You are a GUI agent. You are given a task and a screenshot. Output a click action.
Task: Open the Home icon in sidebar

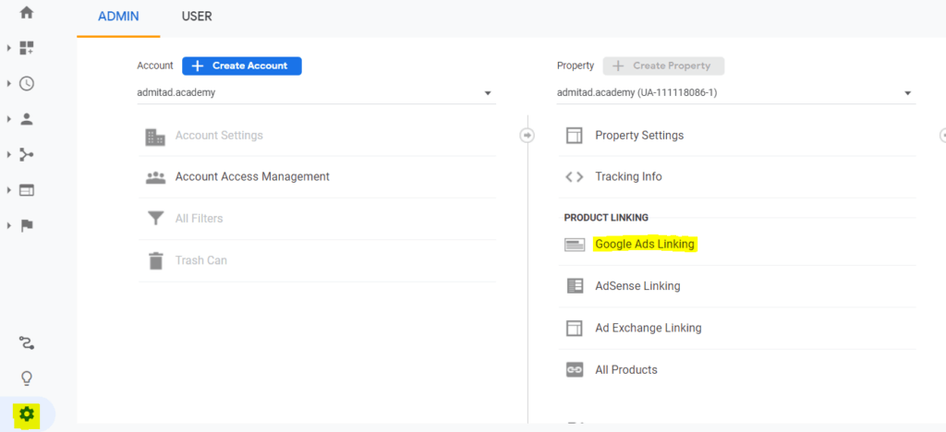click(x=27, y=12)
